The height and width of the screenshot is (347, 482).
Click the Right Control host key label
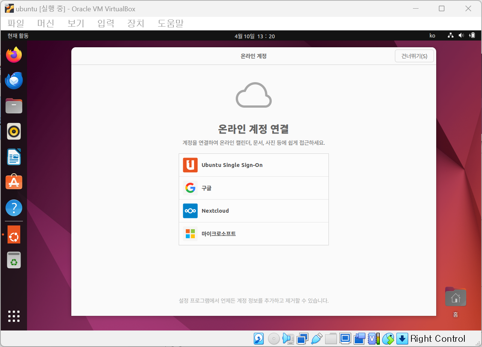(438, 339)
